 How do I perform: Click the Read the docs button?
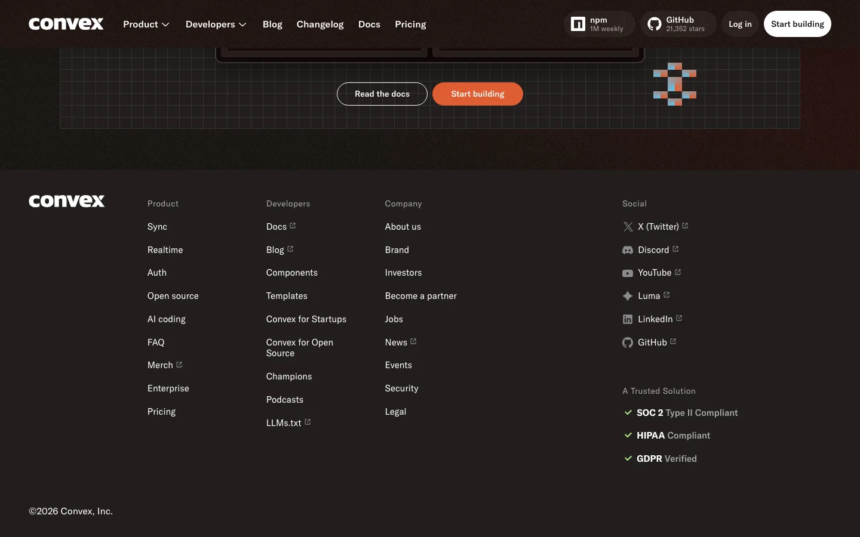382,94
